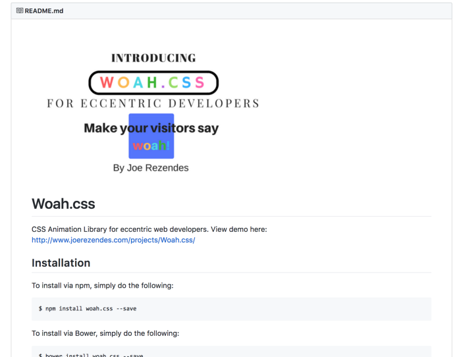This screenshot has height=357, width=461.
Task: Click the Installation section heading
Action: (61, 263)
